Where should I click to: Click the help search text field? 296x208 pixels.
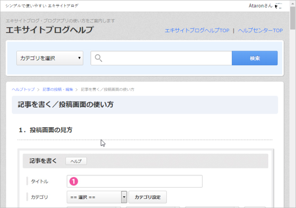point(161,58)
